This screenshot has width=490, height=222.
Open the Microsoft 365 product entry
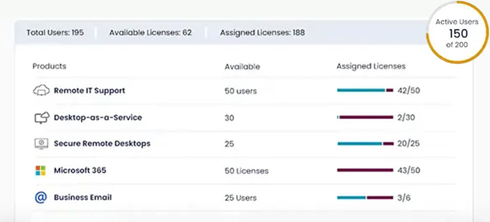click(80, 170)
